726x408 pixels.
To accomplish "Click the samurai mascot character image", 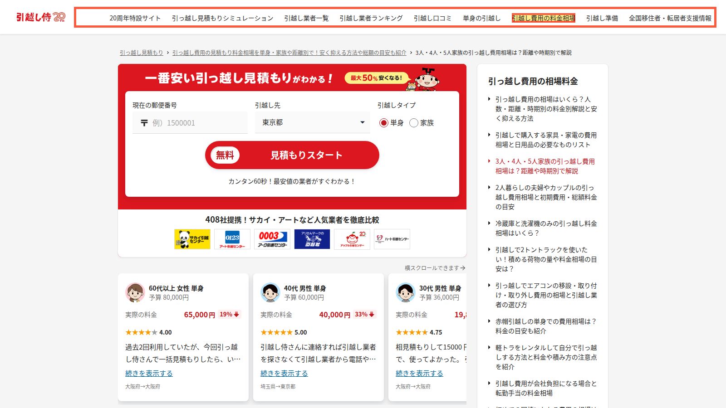I will tap(427, 79).
